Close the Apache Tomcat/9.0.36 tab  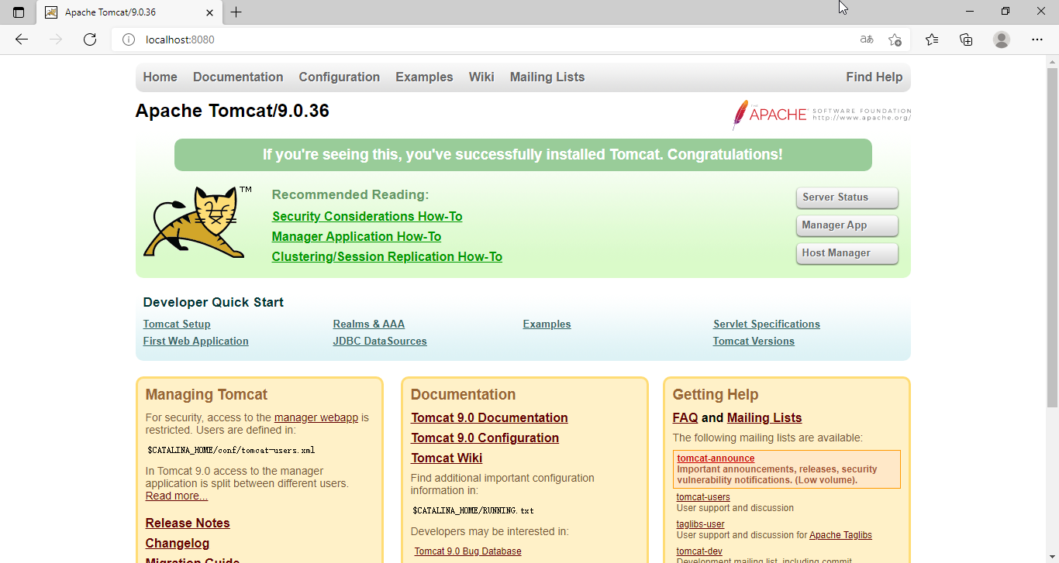pos(209,12)
